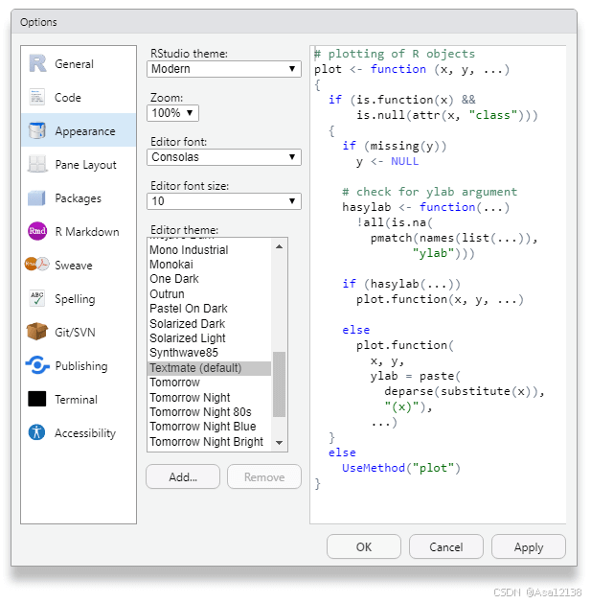This screenshot has height=603, width=591.
Task: Open the Editor font size dropdown
Action: point(223,201)
